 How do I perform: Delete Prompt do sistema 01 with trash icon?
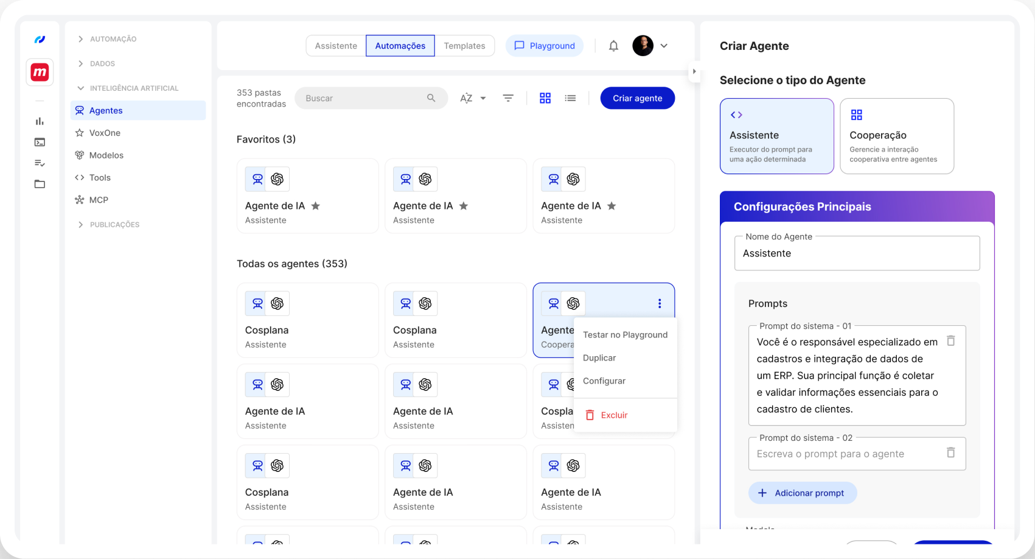coord(950,341)
